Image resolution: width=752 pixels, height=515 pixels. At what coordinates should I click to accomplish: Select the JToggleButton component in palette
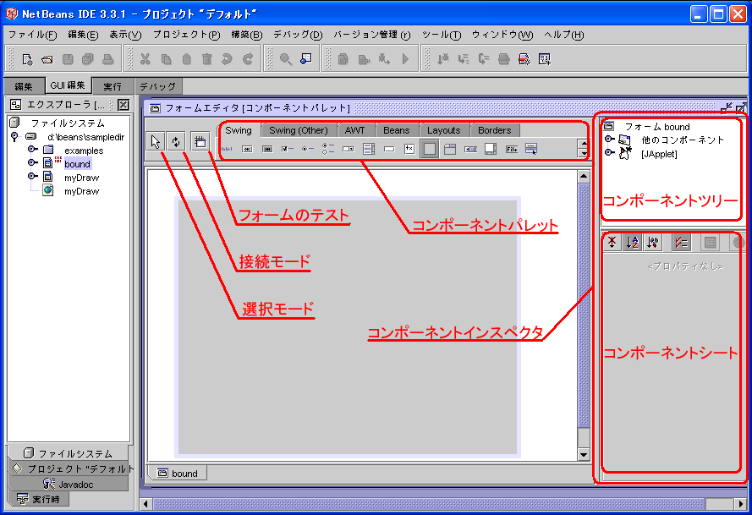[267, 149]
